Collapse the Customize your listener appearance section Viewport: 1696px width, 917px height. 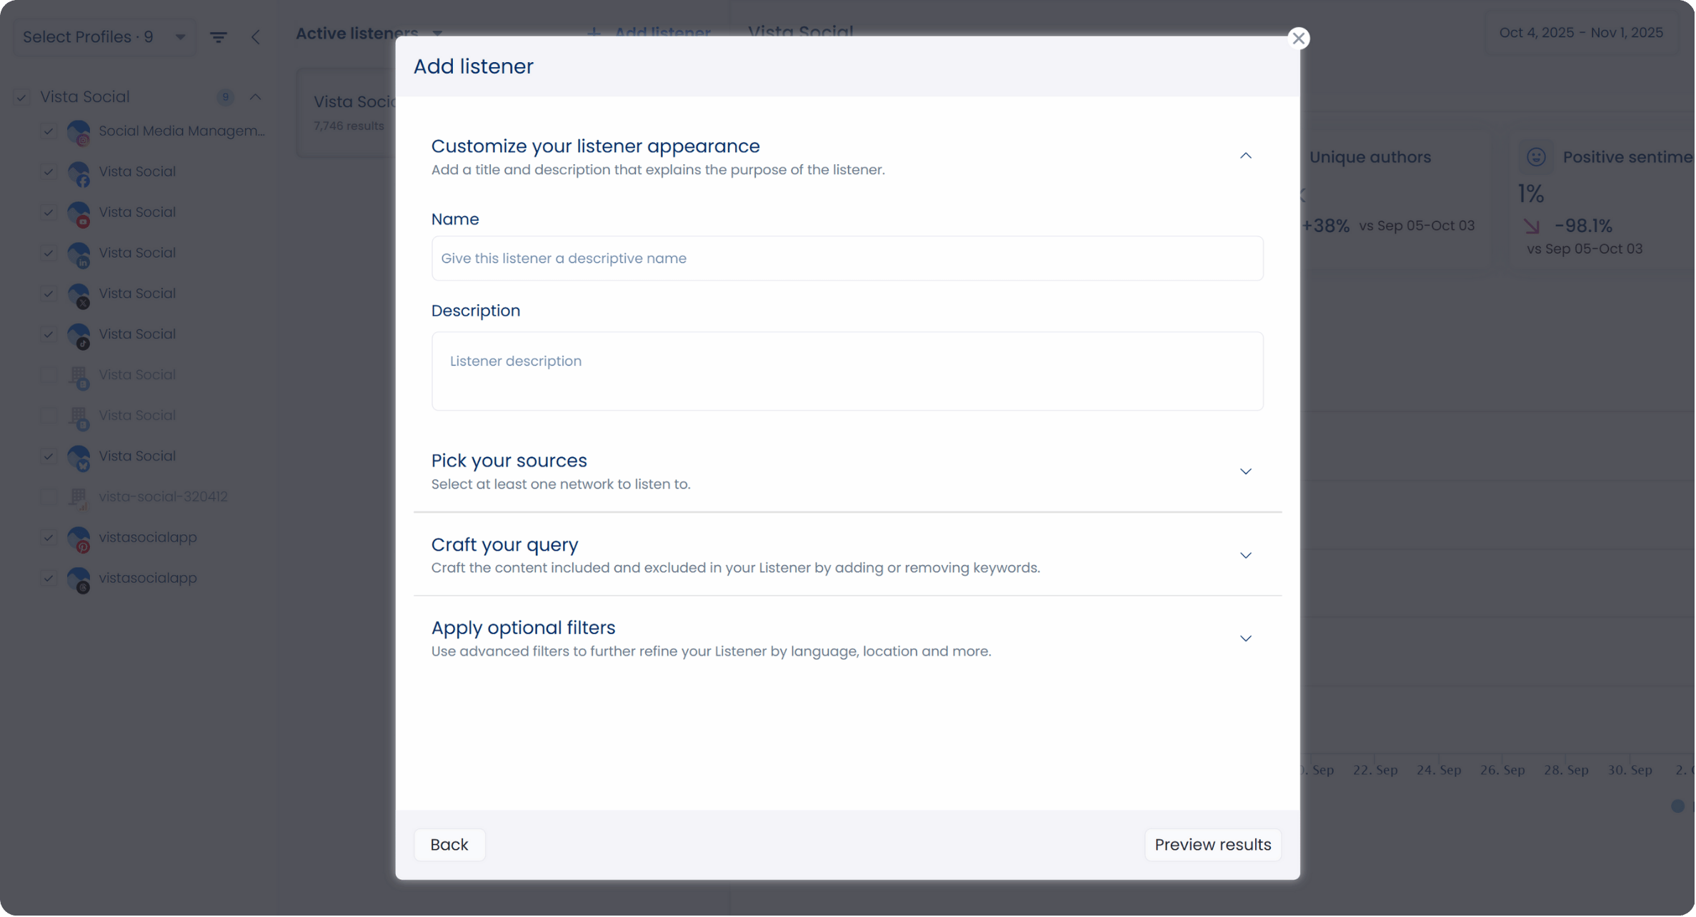[1245, 156]
